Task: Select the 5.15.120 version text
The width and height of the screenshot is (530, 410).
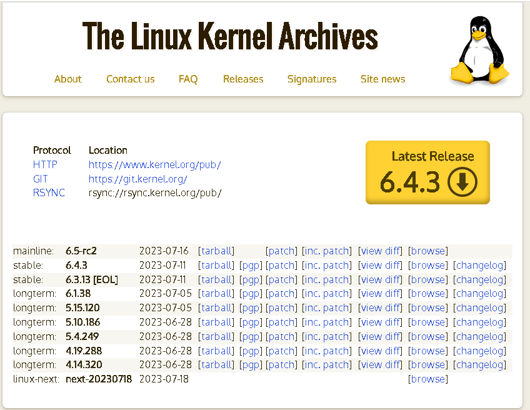Action: coord(82,308)
